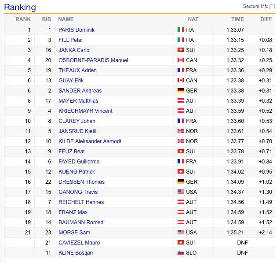
Task: Open PARIS Dominik athlete link
Action: pyautogui.click(x=76, y=30)
